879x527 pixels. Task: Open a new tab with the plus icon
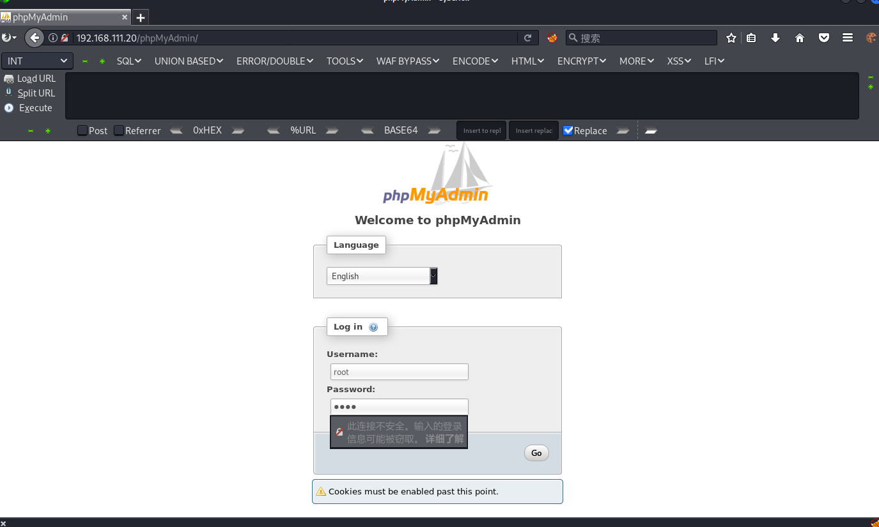click(141, 17)
